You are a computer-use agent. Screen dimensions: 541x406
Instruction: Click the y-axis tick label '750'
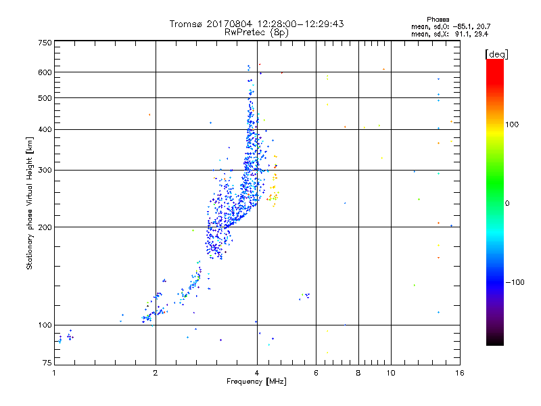pos(45,43)
